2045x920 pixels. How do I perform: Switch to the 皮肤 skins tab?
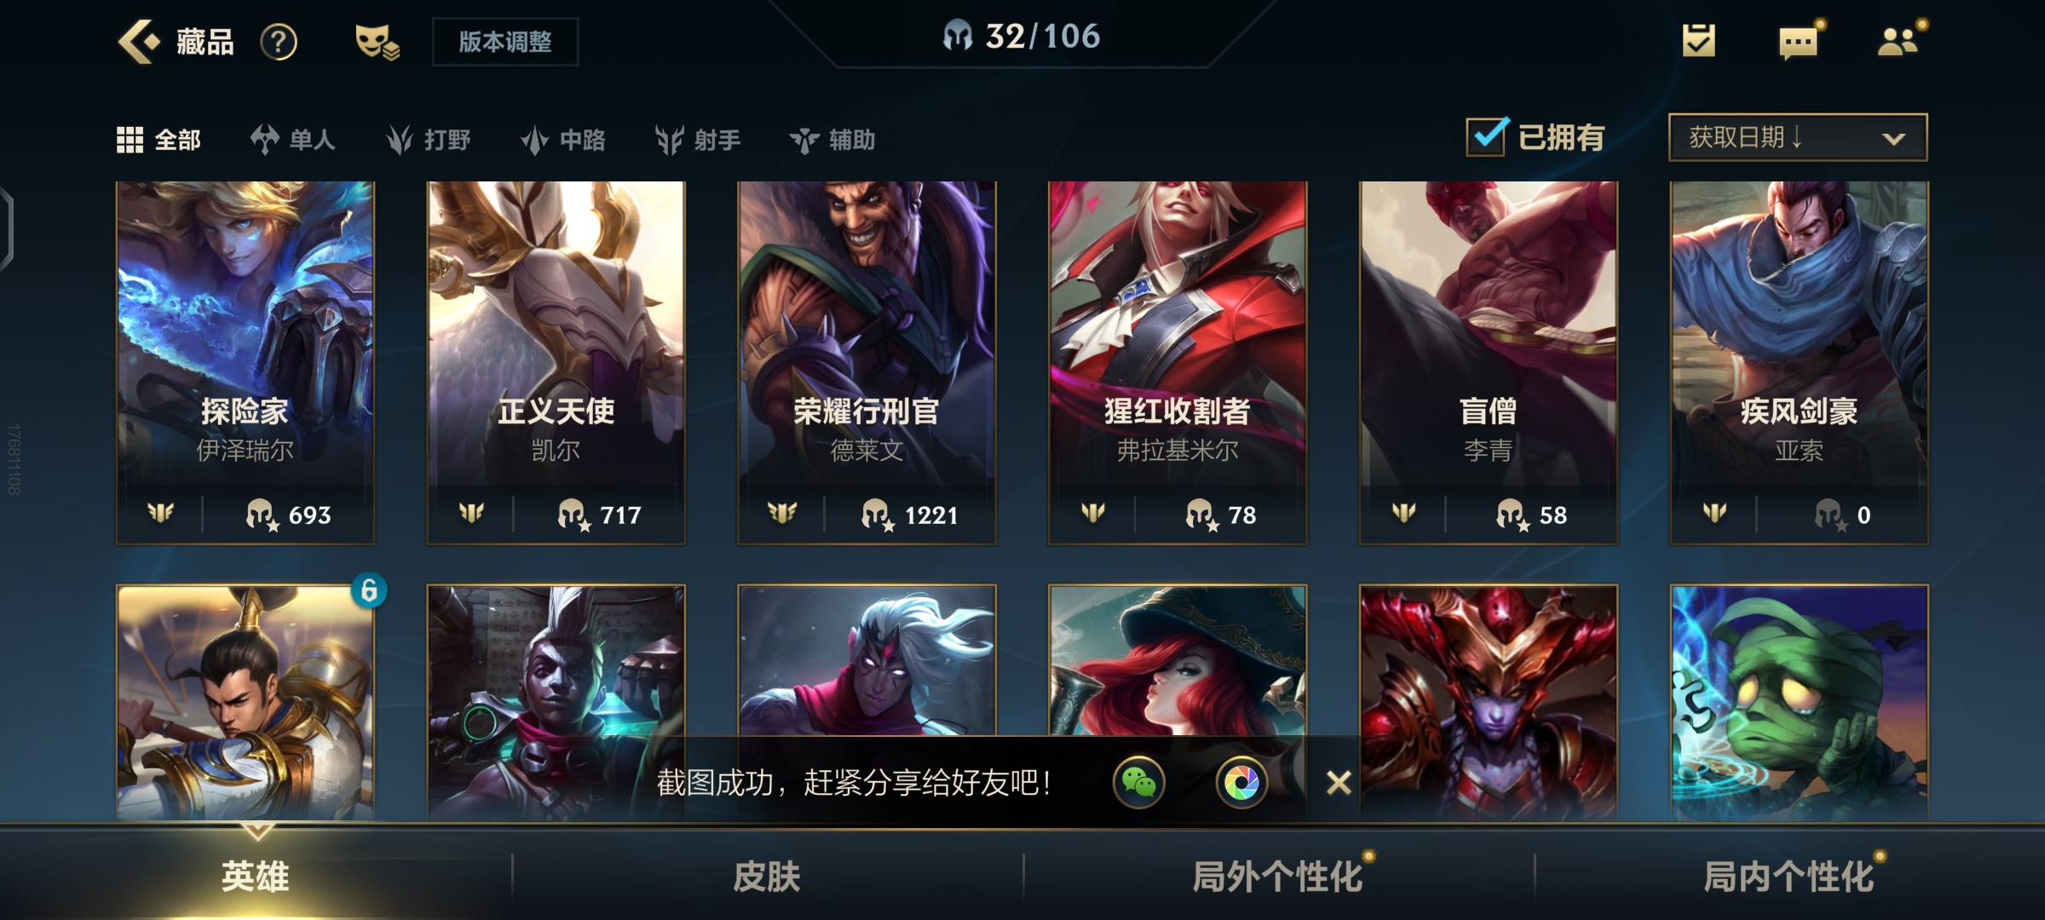[x=767, y=876]
